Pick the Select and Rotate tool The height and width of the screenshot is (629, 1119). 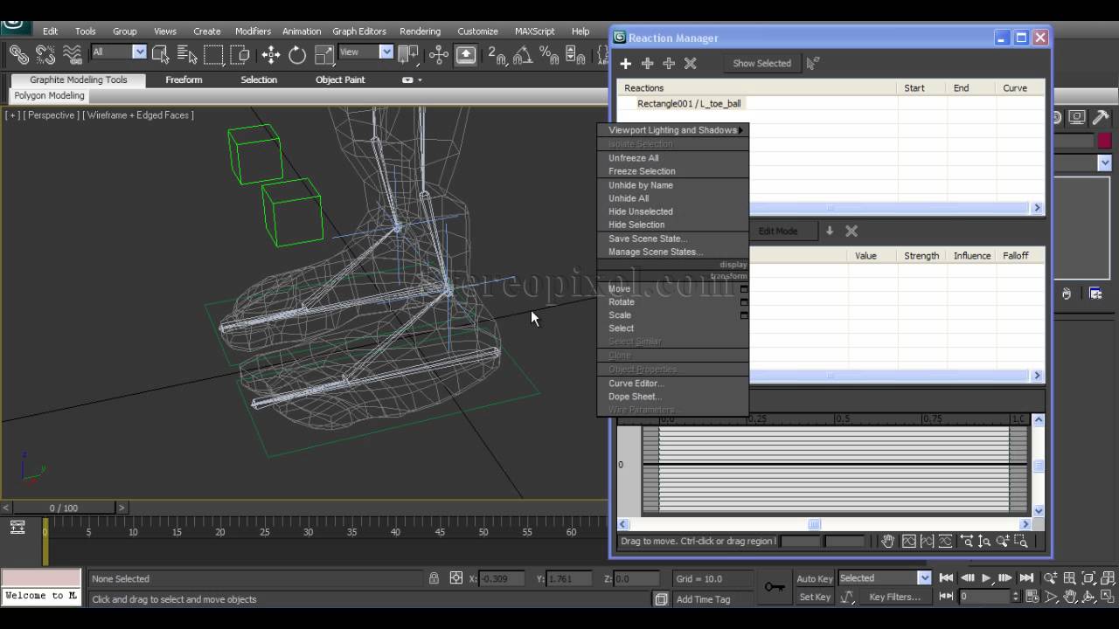click(x=297, y=54)
